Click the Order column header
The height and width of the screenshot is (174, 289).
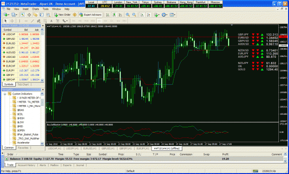click(10, 154)
